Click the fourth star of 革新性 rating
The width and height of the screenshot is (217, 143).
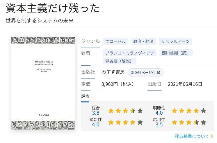(133, 122)
